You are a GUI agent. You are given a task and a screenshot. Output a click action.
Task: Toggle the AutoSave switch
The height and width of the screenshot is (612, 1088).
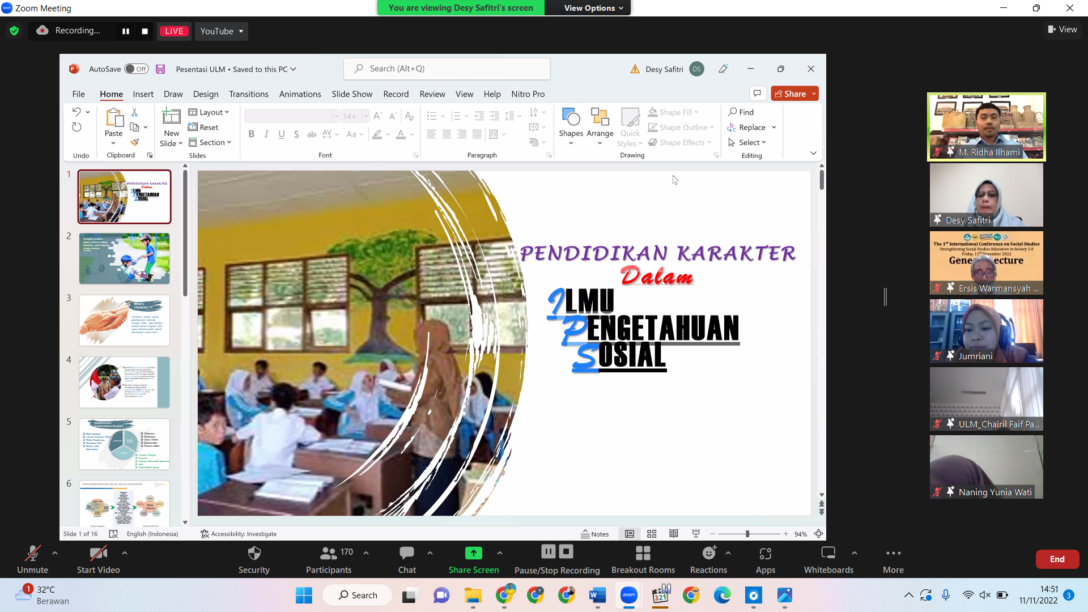pyautogui.click(x=136, y=69)
